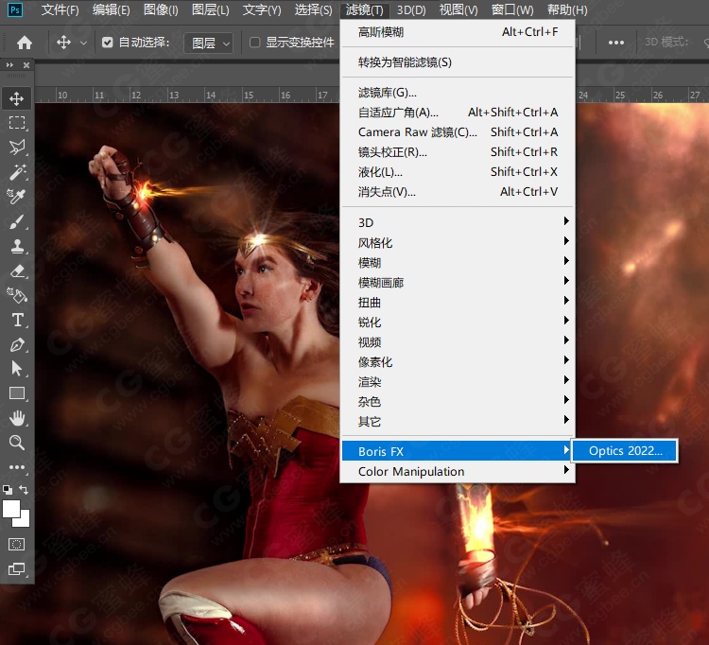Close the open Filter menu (滤镜)
Image resolution: width=709 pixels, height=645 pixels.
(x=364, y=9)
